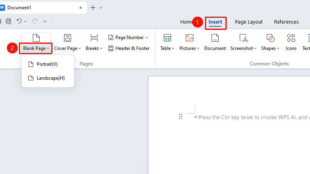The height and width of the screenshot is (174, 310).
Task: Click the unsaved dot on Document1 tab
Action: pos(81,8)
